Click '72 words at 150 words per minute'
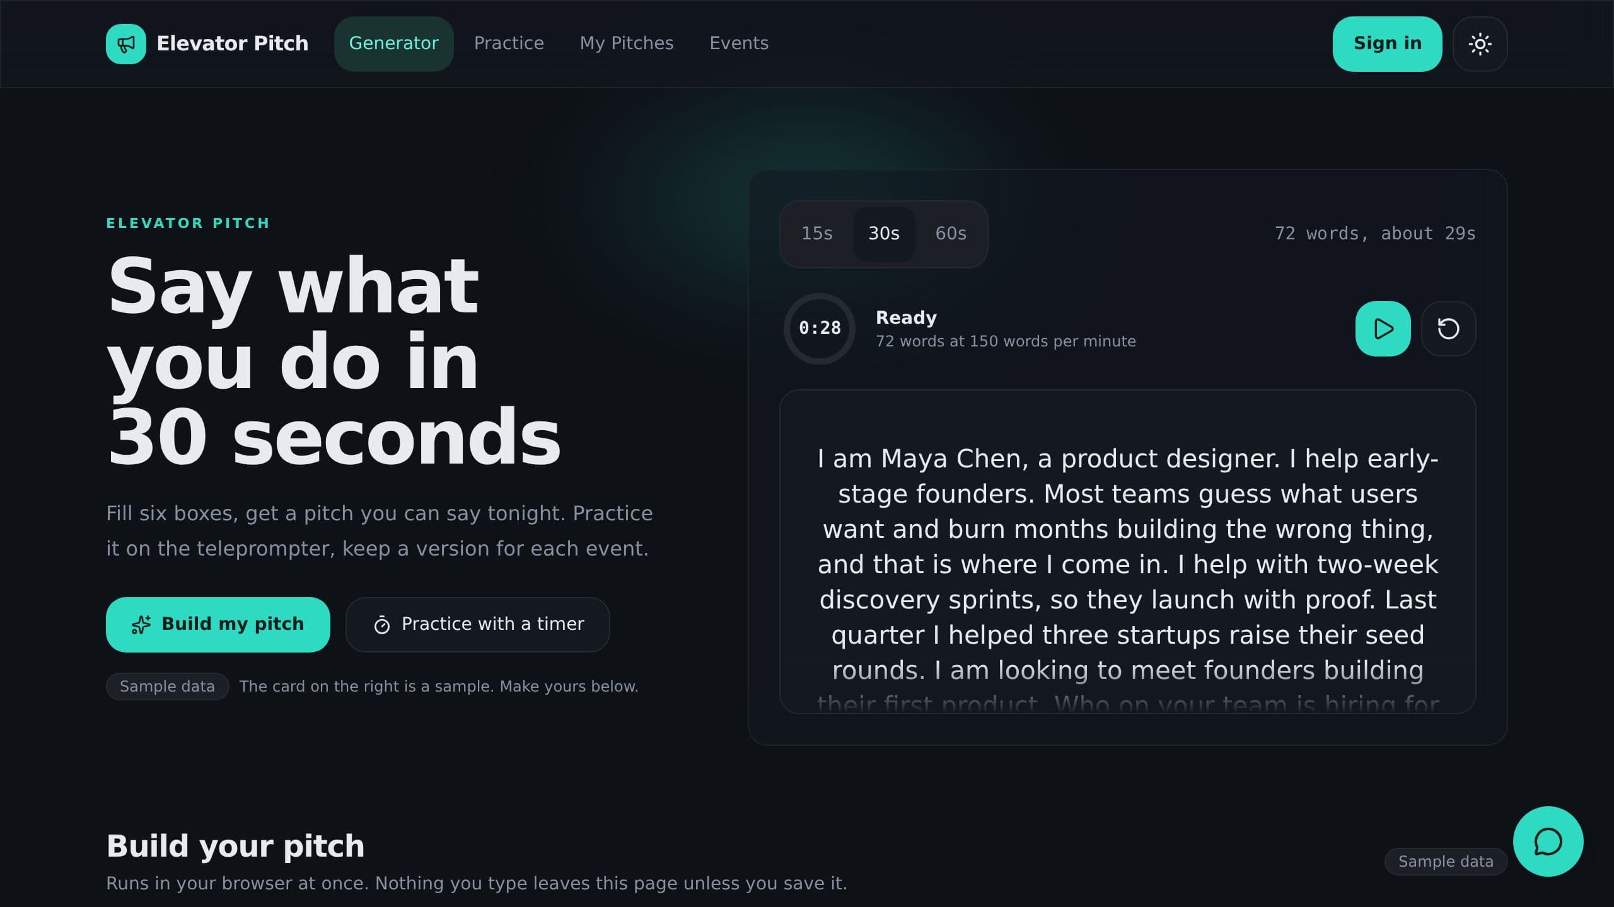 [x=1006, y=341]
